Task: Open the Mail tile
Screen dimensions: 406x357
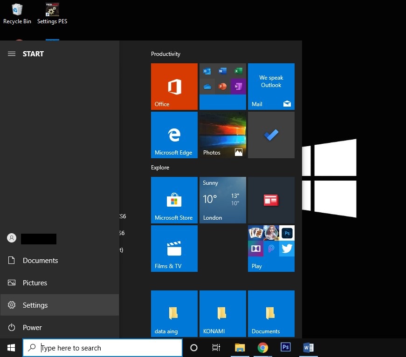Action: 271,87
